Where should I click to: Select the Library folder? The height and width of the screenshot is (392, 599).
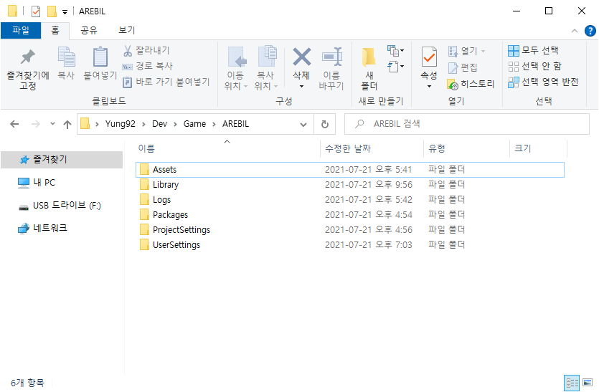coord(350,185)
